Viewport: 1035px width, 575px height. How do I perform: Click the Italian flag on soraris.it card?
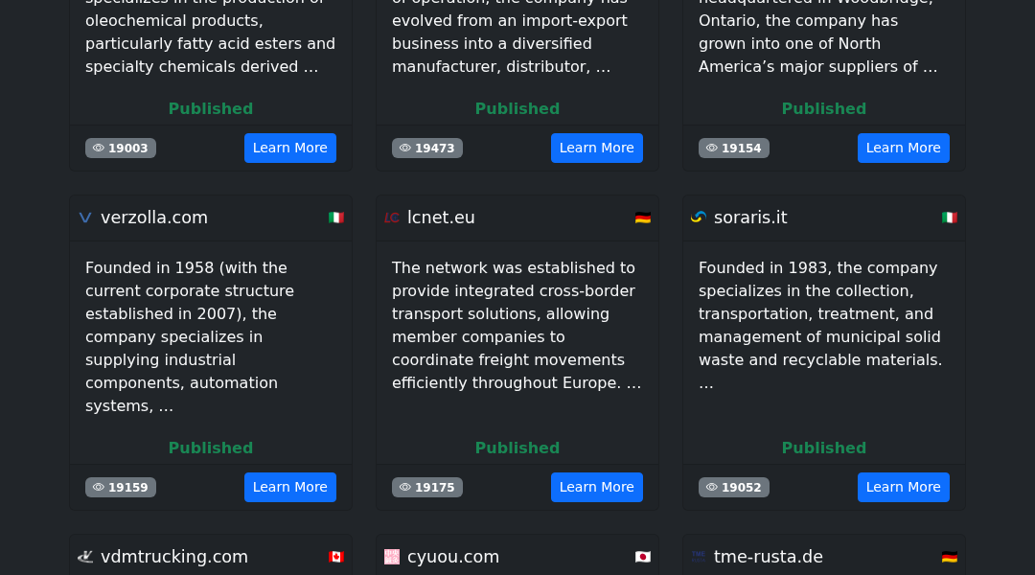pyautogui.click(x=949, y=218)
